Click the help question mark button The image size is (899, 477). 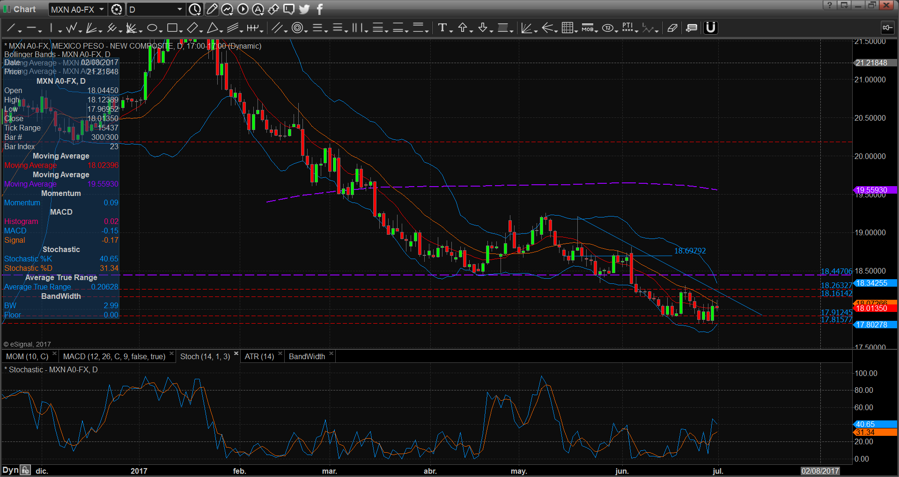[x=829, y=5]
